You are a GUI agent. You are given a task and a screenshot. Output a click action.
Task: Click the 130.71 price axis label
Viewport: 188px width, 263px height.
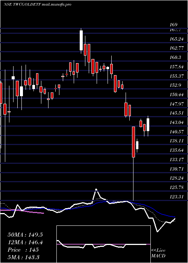177,169
